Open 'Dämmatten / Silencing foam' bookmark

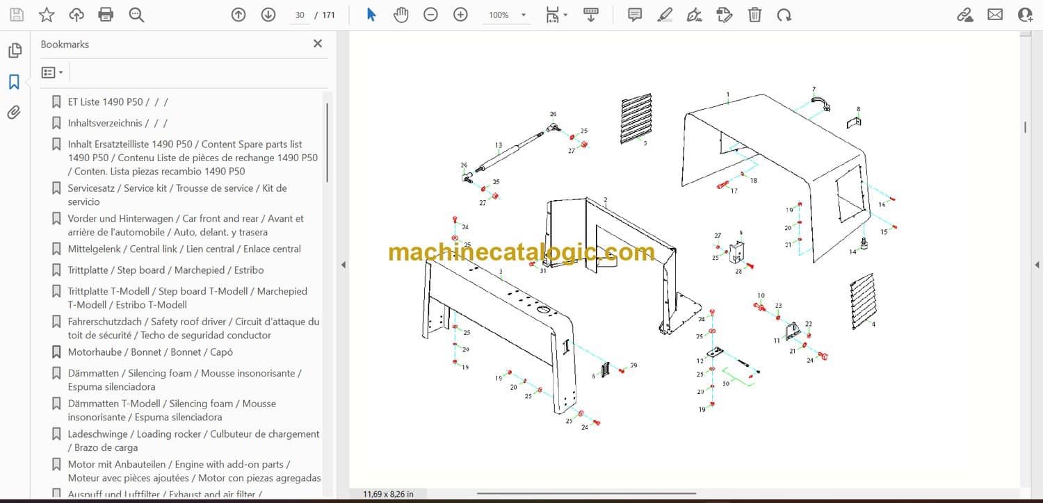click(185, 380)
